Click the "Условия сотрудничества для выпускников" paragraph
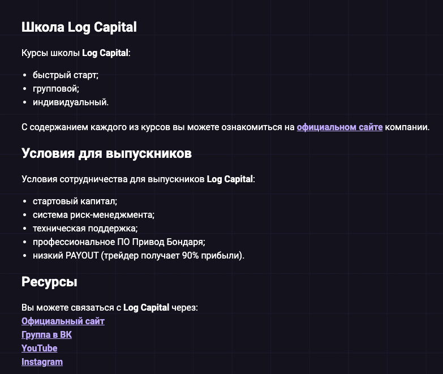This screenshot has height=374, width=443. point(138,179)
